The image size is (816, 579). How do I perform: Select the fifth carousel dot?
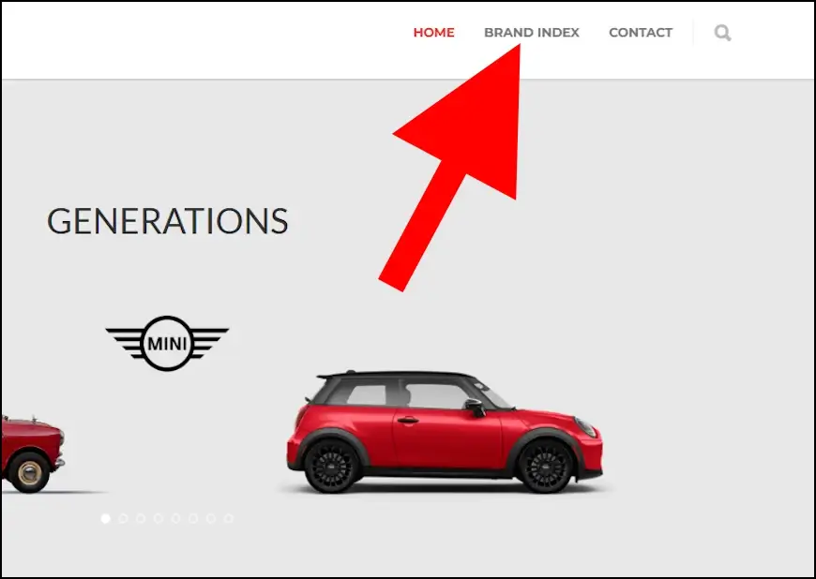coord(176,518)
